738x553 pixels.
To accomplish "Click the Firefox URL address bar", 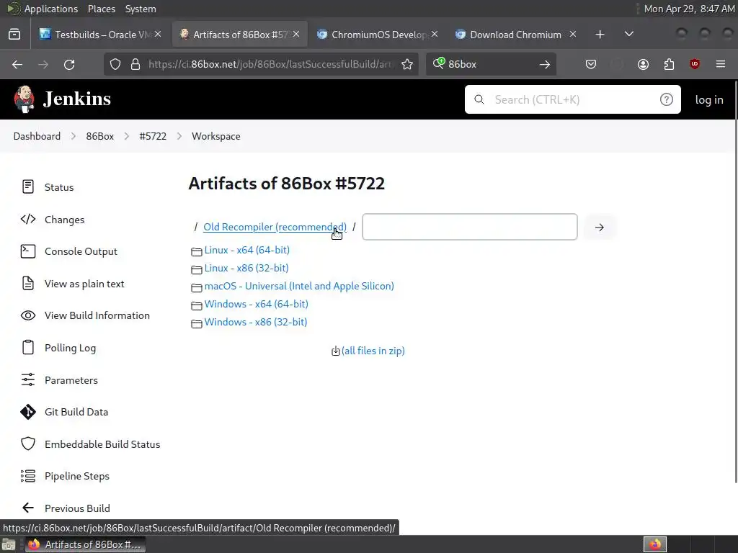I will point(269,64).
